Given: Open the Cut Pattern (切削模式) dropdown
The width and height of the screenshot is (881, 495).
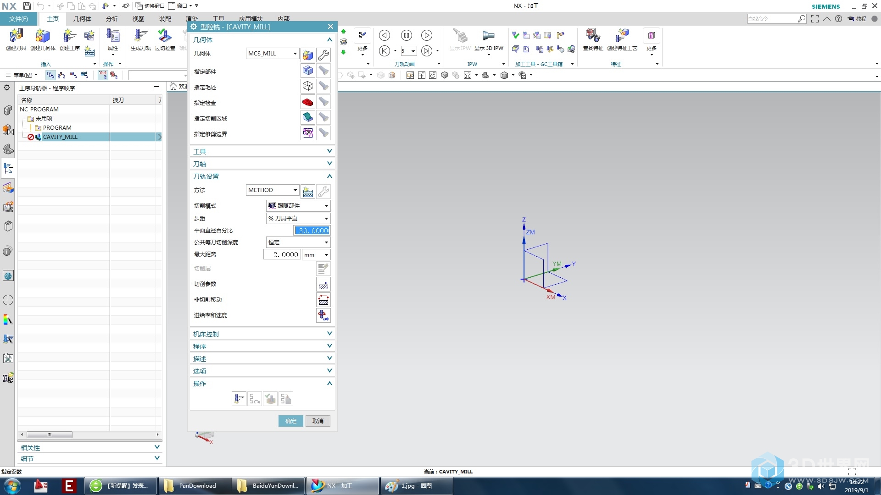Looking at the screenshot, I should pos(298,206).
